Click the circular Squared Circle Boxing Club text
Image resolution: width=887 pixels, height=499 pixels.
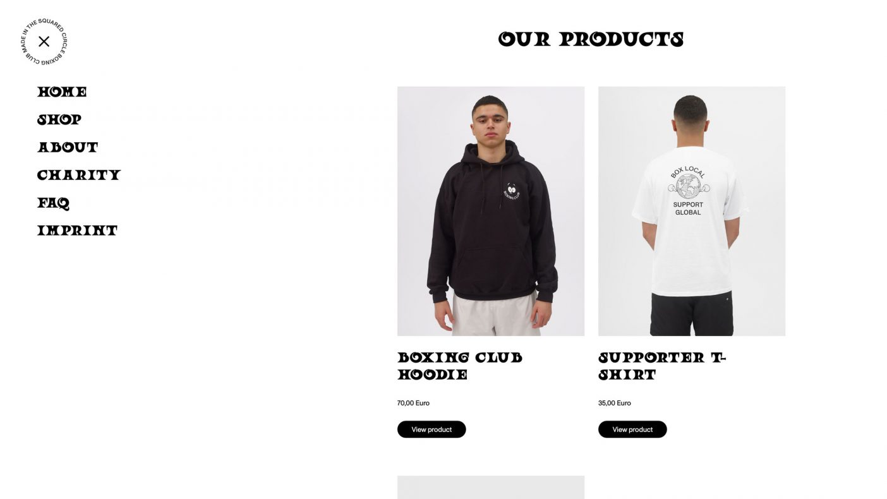click(44, 42)
